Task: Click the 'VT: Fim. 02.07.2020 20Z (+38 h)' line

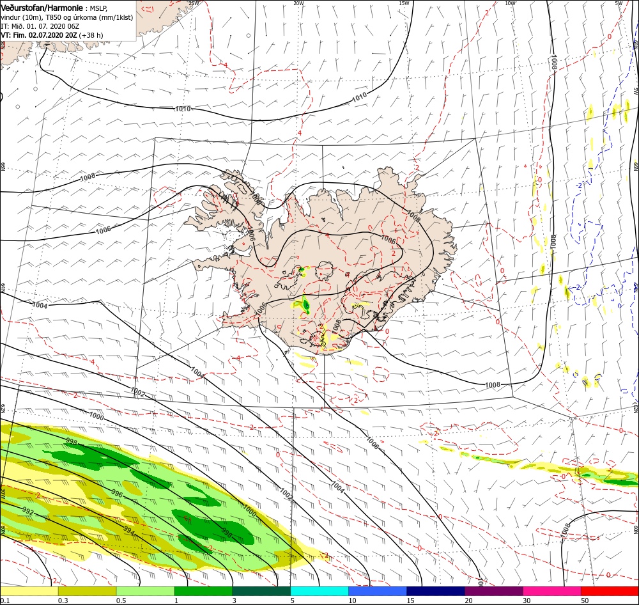Action: click(x=52, y=35)
